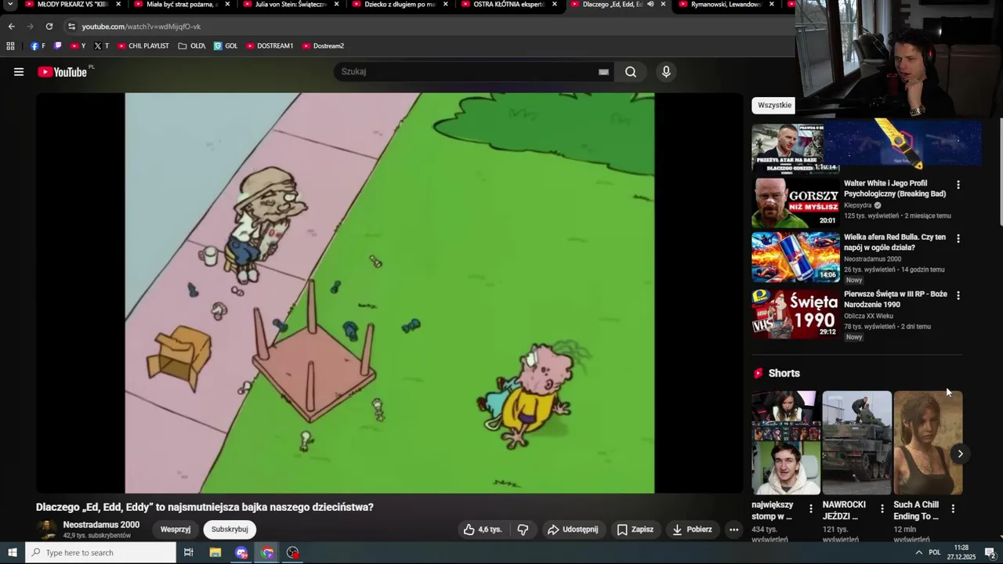Click the address bar URL youtube.com/watch
Viewport: 1003px width, 564px height.
tap(141, 27)
